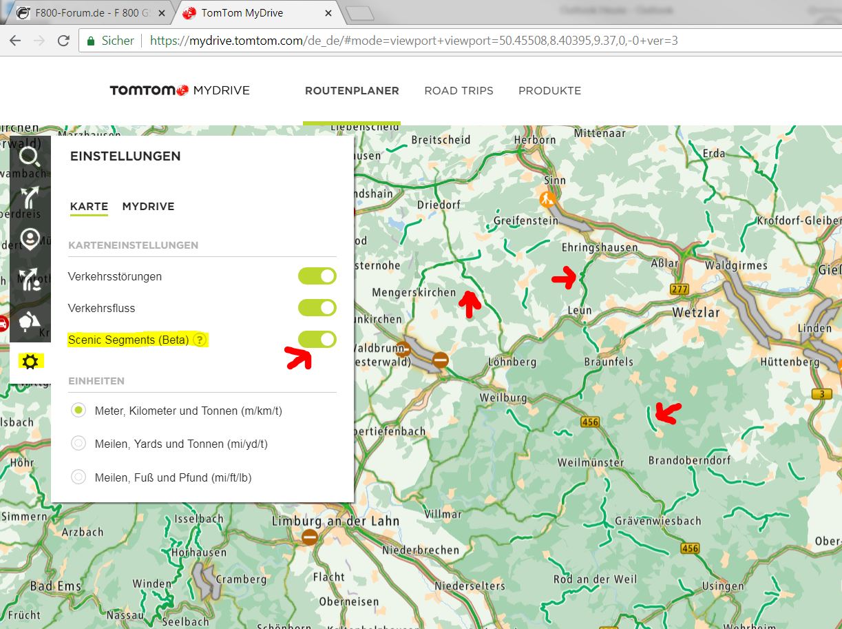Open the My Routes icon with person
842x629 pixels.
[x=30, y=280]
